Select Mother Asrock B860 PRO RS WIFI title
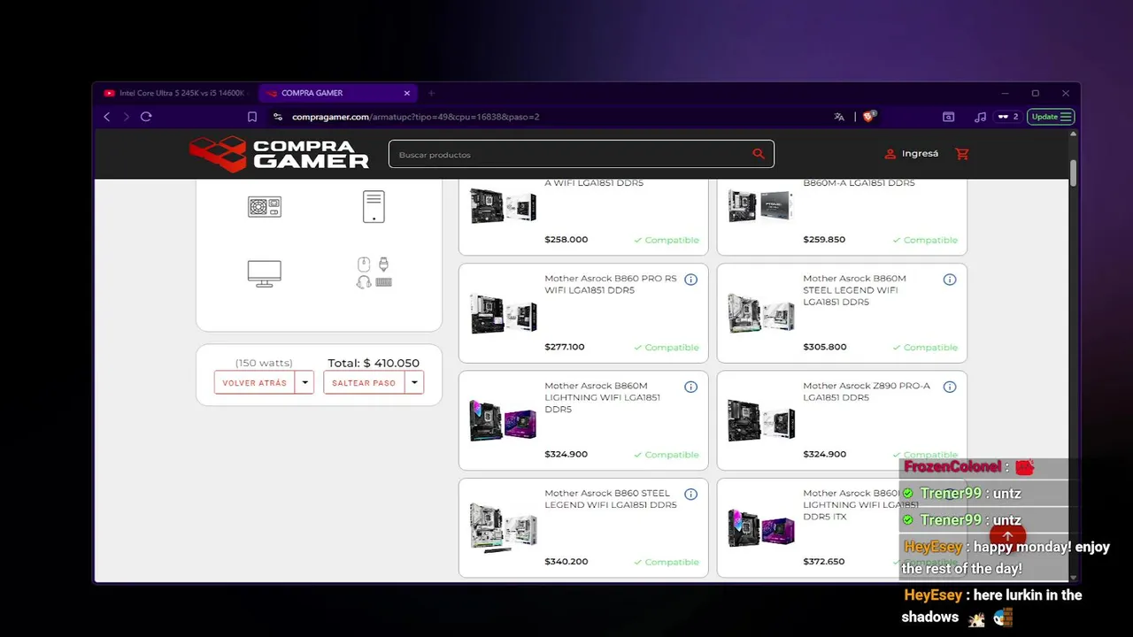The image size is (1133, 637). coord(611,284)
